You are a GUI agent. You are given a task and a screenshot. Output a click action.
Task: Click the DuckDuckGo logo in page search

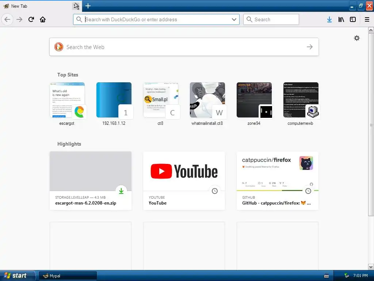pyautogui.click(x=59, y=47)
